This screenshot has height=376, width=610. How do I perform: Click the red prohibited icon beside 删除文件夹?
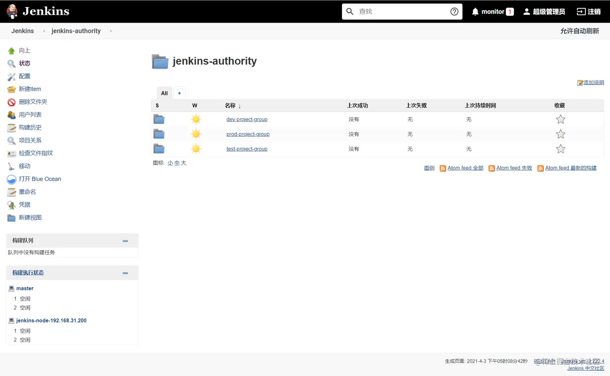(x=11, y=102)
